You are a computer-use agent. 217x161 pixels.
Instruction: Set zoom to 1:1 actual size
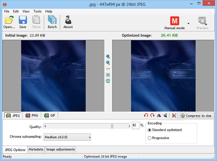click(108, 69)
